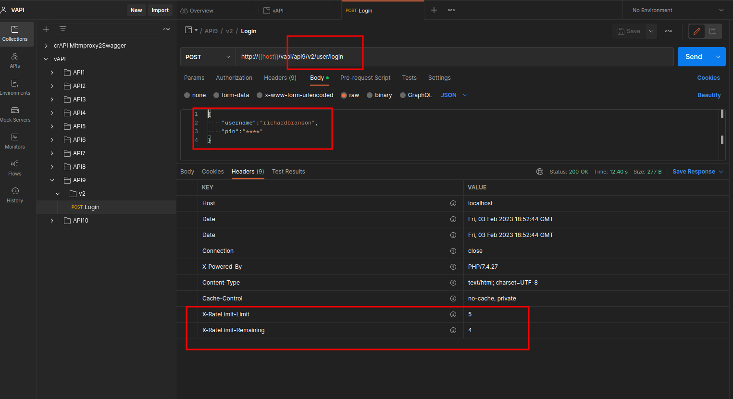The width and height of the screenshot is (733, 399).
Task: Open tab bar more options ellipsis
Action: pyautogui.click(x=451, y=10)
